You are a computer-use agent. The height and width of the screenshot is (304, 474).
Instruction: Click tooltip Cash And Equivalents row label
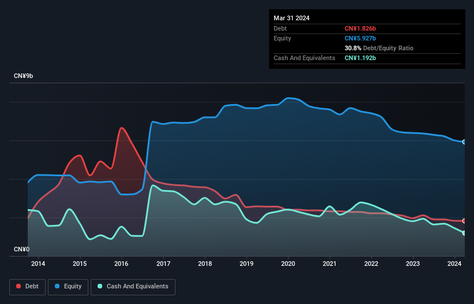304,58
